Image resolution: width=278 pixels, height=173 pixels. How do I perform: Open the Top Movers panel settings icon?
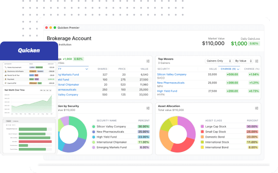(257, 61)
